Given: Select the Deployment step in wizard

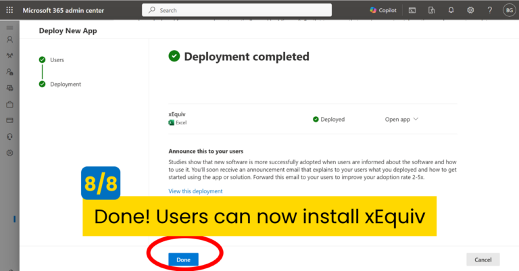Looking at the screenshot, I should (65, 84).
